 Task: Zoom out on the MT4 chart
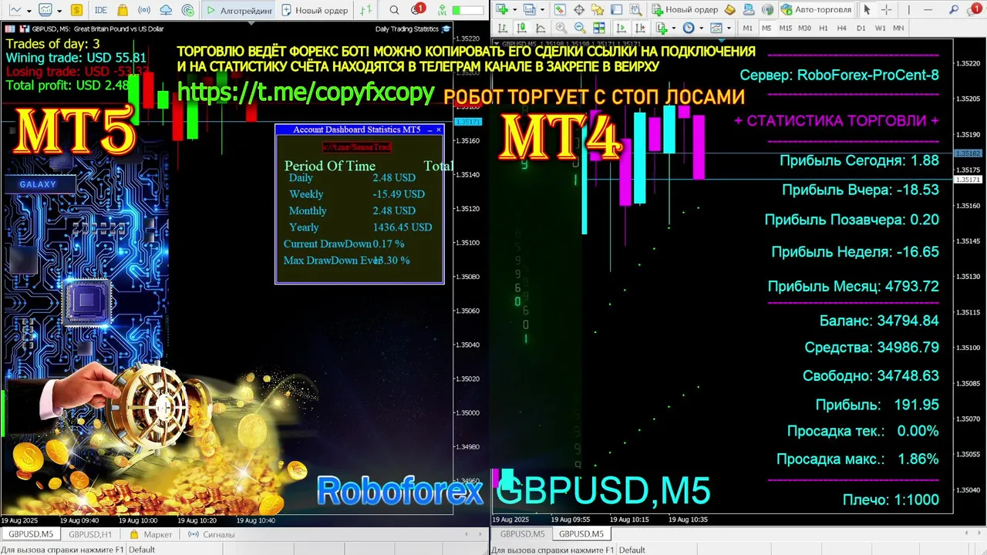[x=580, y=28]
